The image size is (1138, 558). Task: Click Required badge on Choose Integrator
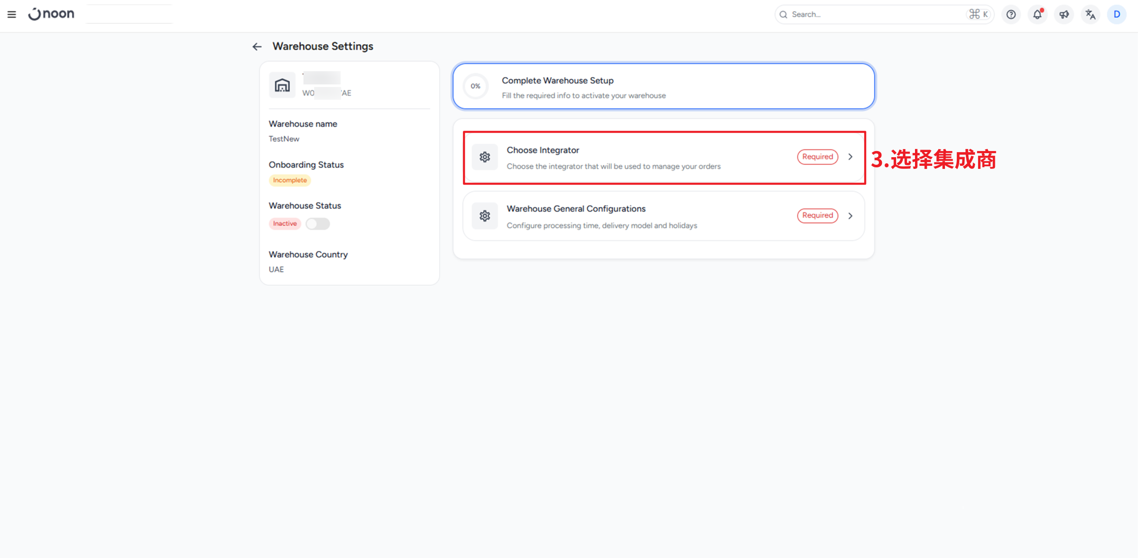point(817,157)
